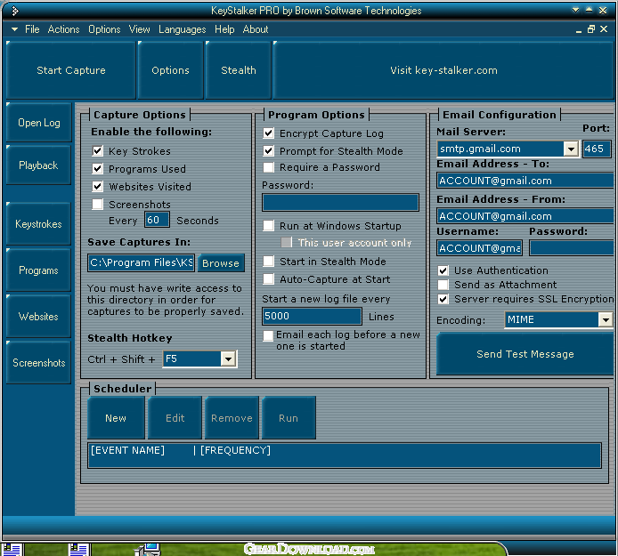
Task: Open the Actions menu
Action: pyautogui.click(x=63, y=29)
